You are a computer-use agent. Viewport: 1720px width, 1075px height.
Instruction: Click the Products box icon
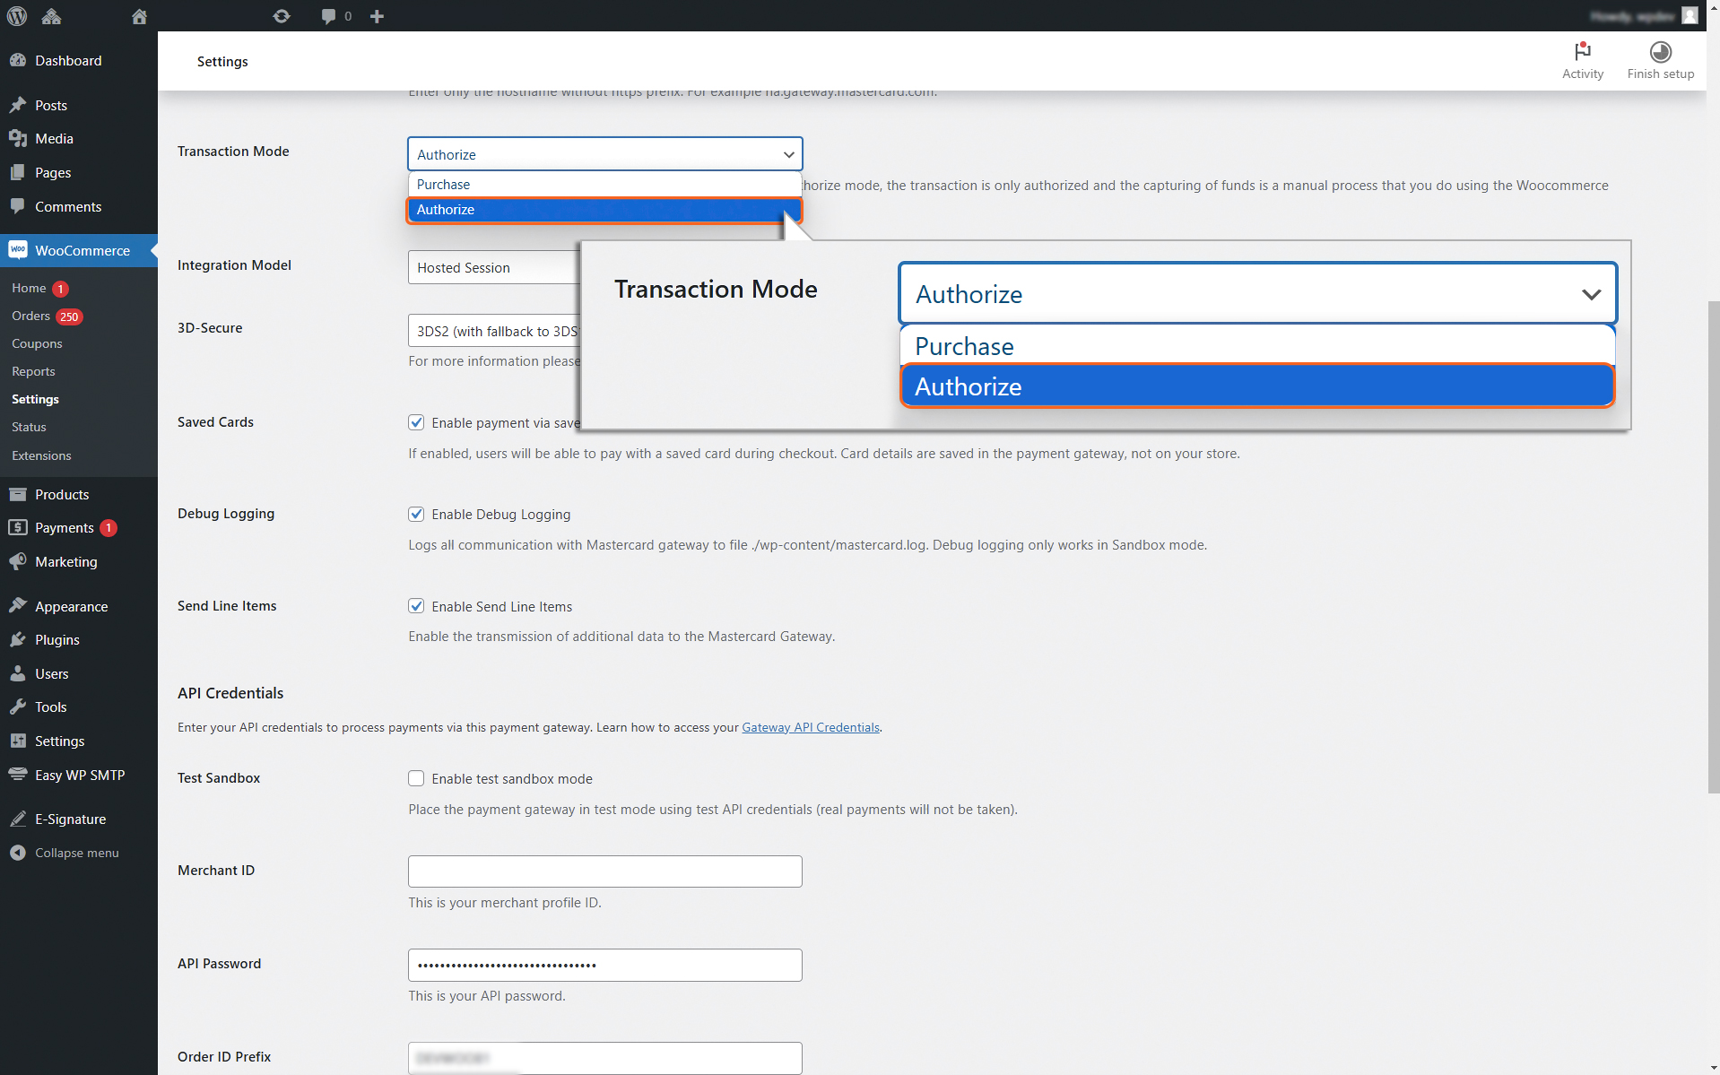pos(18,494)
